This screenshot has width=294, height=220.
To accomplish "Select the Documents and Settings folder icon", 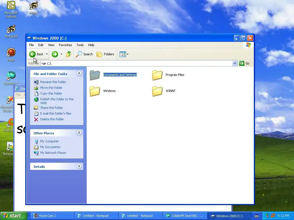I will coord(95,75).
